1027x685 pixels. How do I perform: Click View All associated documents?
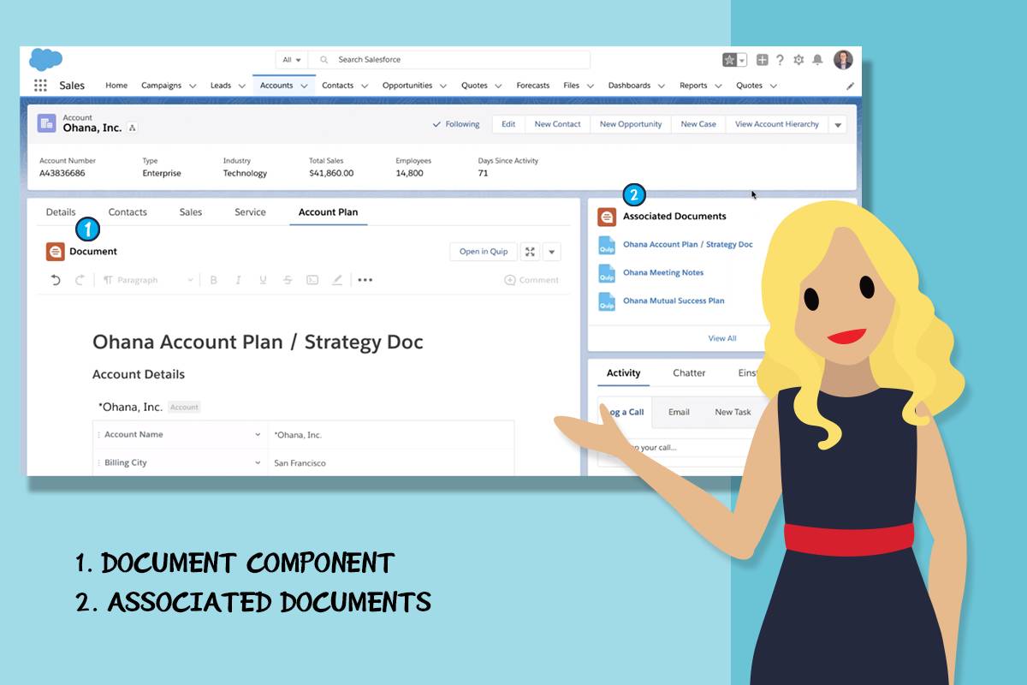pyautogui.click(x=722, y=338)
